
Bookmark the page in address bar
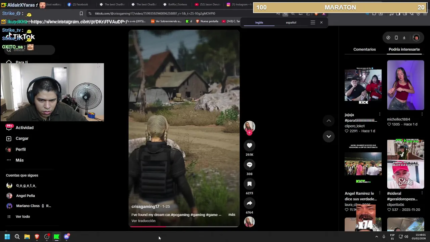point(81,13)
